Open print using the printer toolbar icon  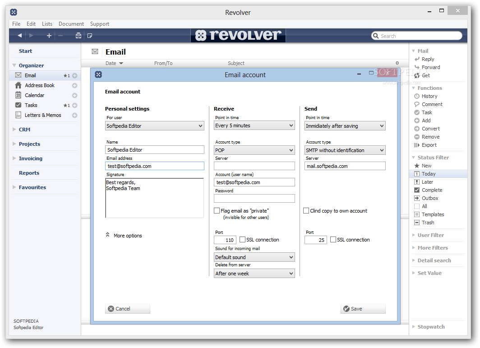pyautogui.click(x=78, y=36)
